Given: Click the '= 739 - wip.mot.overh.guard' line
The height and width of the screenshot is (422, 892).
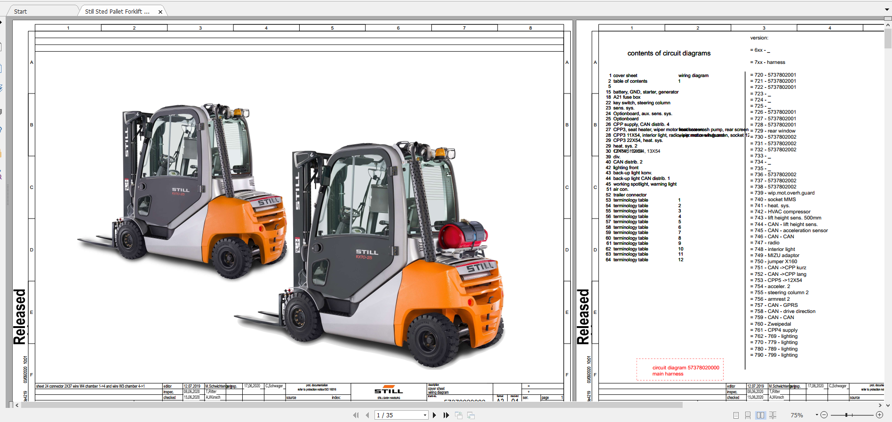Looking at the screenshot, I should [x=782, y=193].
